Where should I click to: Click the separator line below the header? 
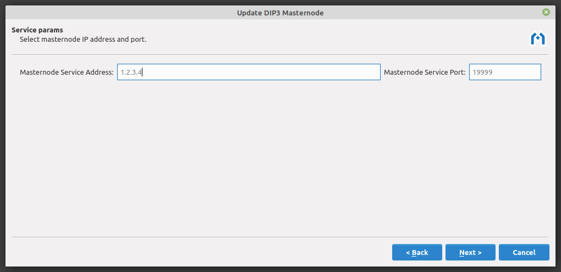coord(280,54)
